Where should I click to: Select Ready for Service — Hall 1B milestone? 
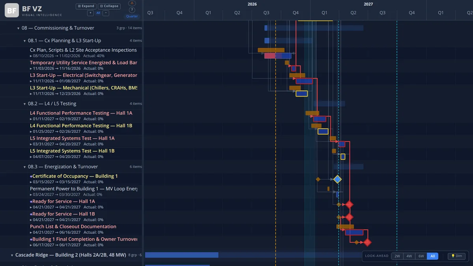coord(63,214)
